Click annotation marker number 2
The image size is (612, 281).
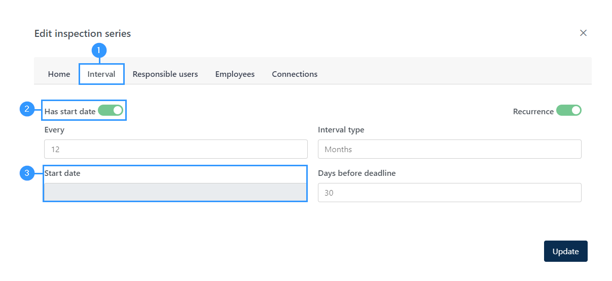27,109
